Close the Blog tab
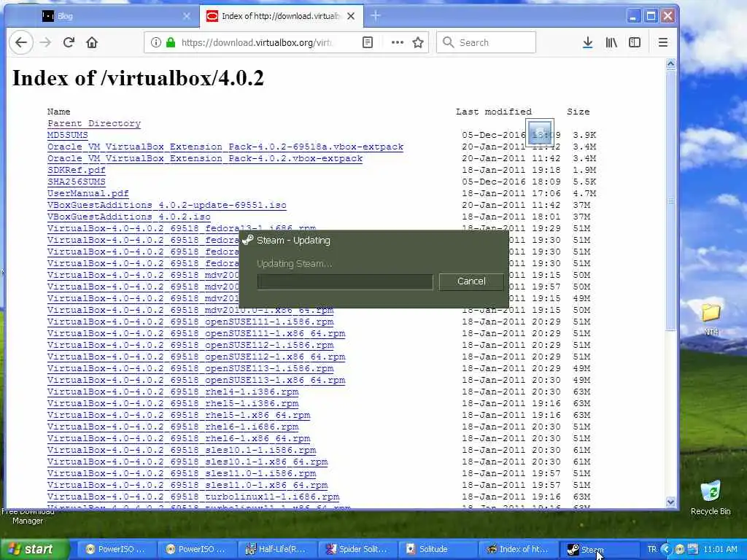Viewport: 747px width, 560px height. (187, 16)
